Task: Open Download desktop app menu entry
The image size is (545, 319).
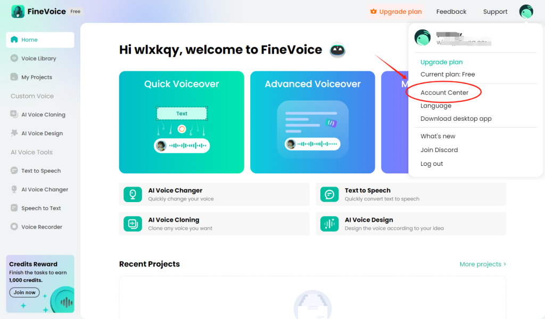Action: coord(456,119)
